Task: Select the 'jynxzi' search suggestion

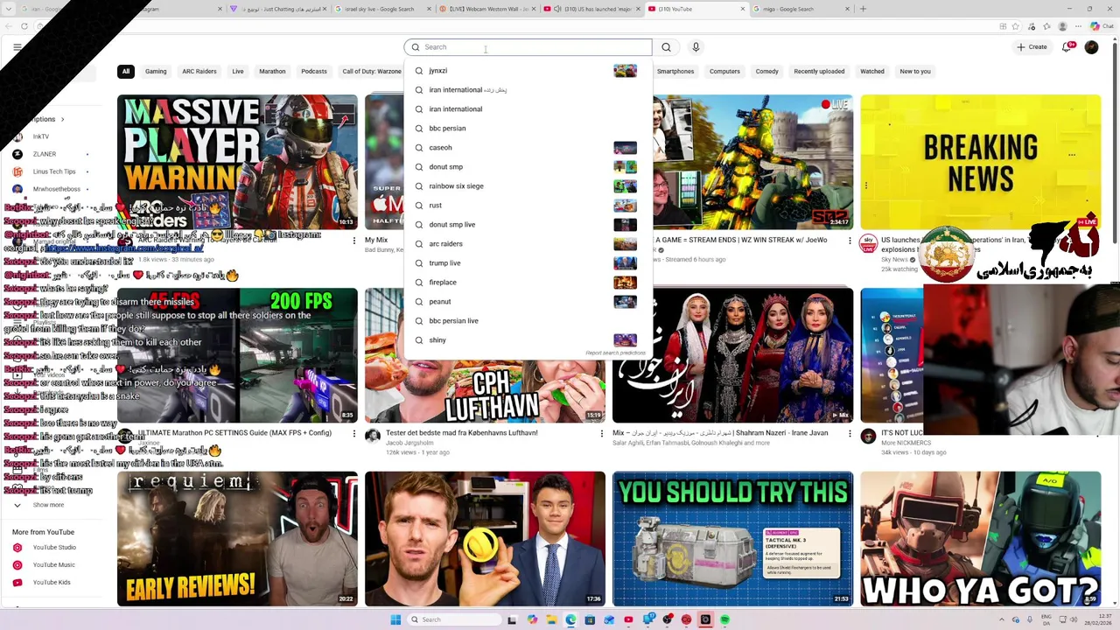Action: coord(528,71)
